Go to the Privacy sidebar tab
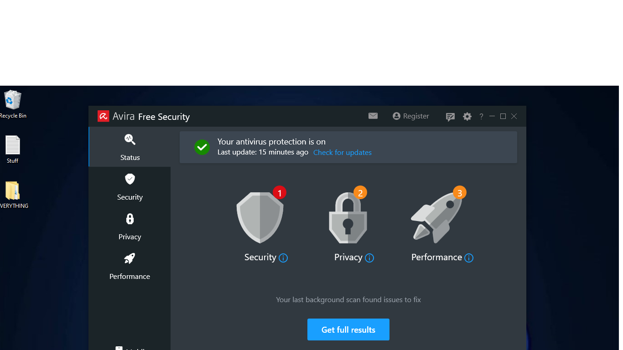Viewport: 623px width, 350px height. point(130,226)
